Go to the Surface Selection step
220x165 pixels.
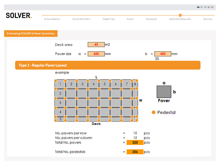52,19
